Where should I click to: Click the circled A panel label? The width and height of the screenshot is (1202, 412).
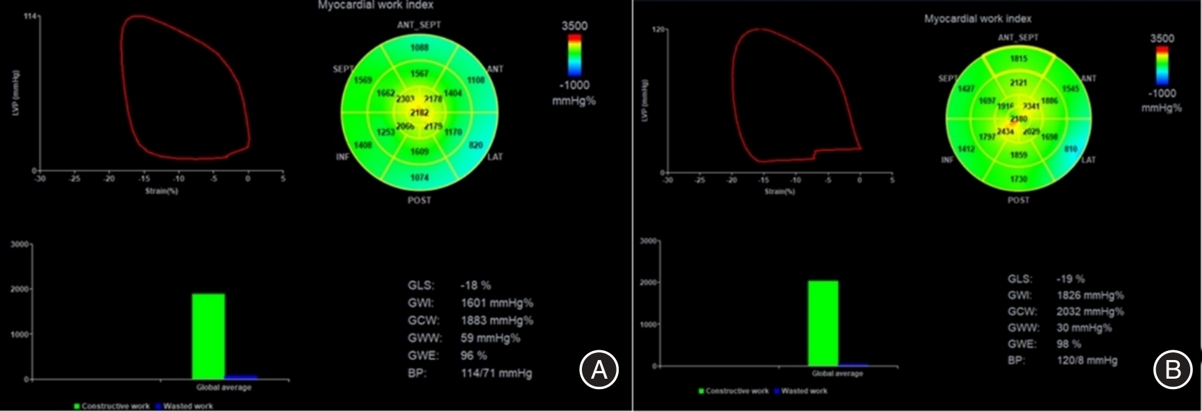pyautogui.click(x=599, y=370)
